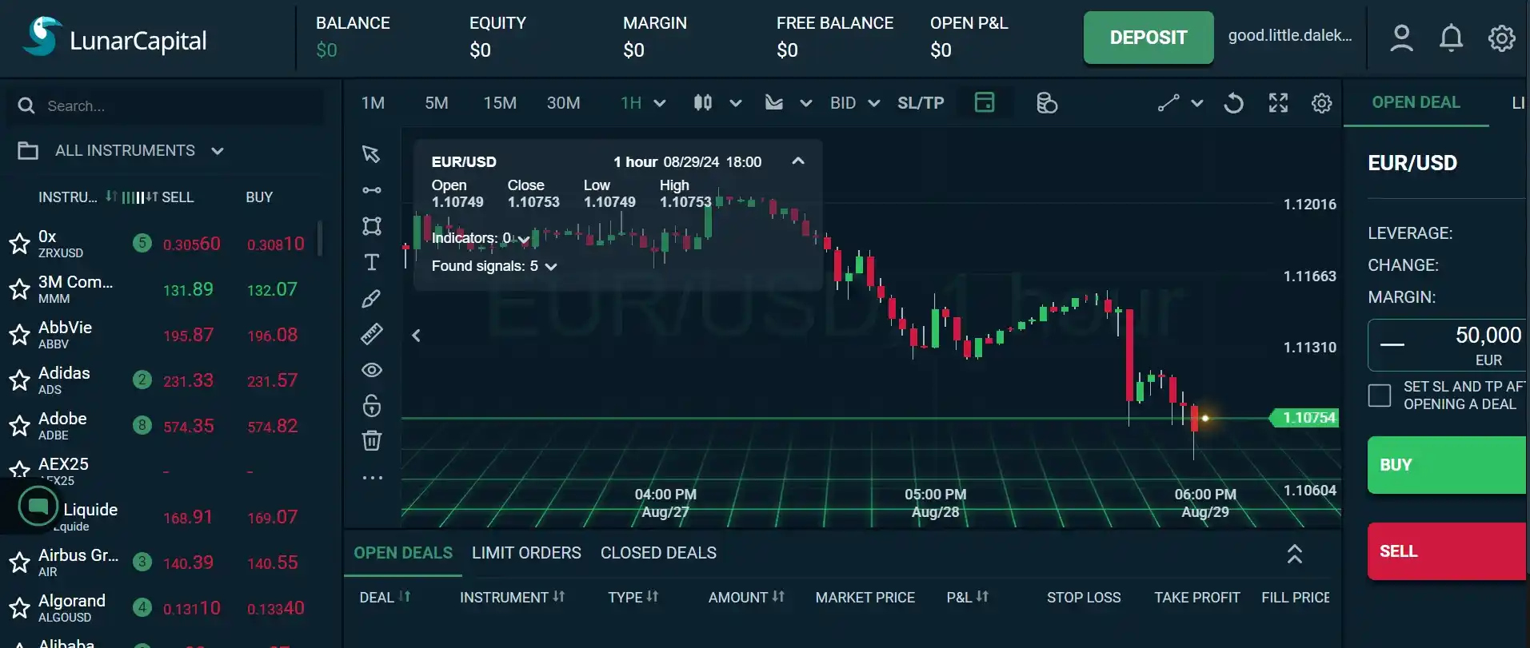This screenshot has height=648, width=1530.
Task: Select the cursor arrow drawing tool
Action: [371, 153]
